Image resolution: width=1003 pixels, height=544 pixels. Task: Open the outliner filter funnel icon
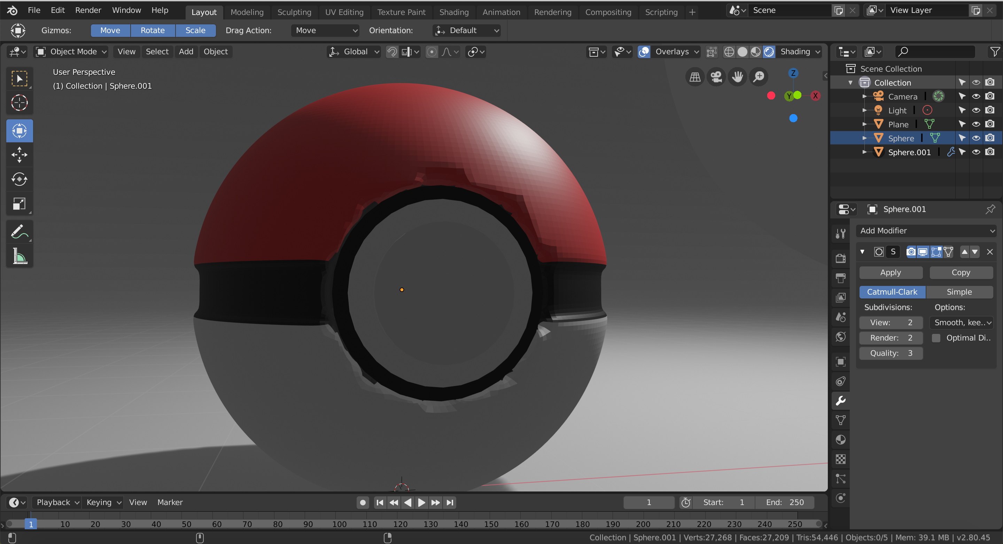[x=994, y=52]
